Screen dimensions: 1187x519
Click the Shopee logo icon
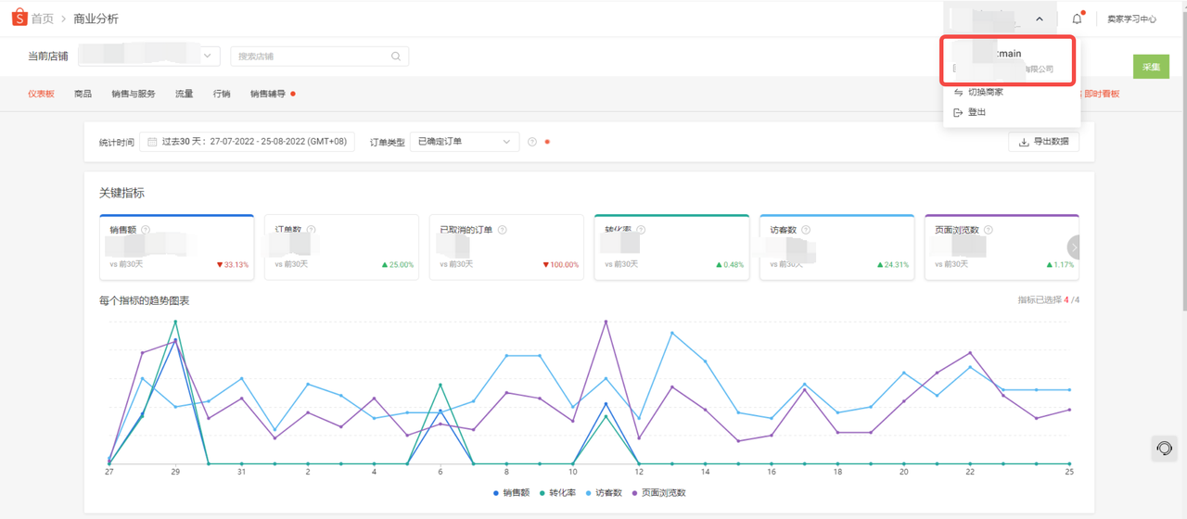click(19, 19)
